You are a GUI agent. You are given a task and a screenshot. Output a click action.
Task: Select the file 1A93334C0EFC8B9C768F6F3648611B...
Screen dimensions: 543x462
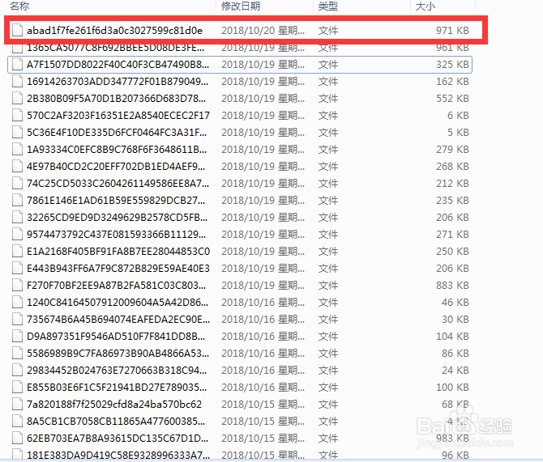click(117, 150)
